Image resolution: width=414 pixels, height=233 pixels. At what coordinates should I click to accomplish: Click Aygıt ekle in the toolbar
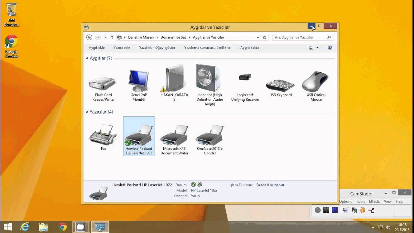click(97, 48)
